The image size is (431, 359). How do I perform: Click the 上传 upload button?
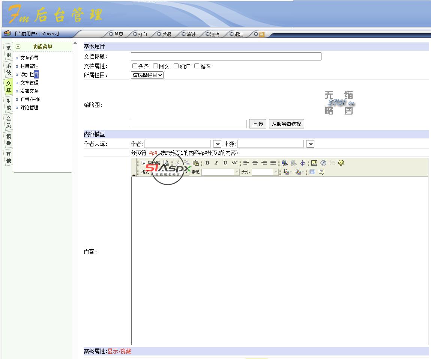tap(257, 124)
